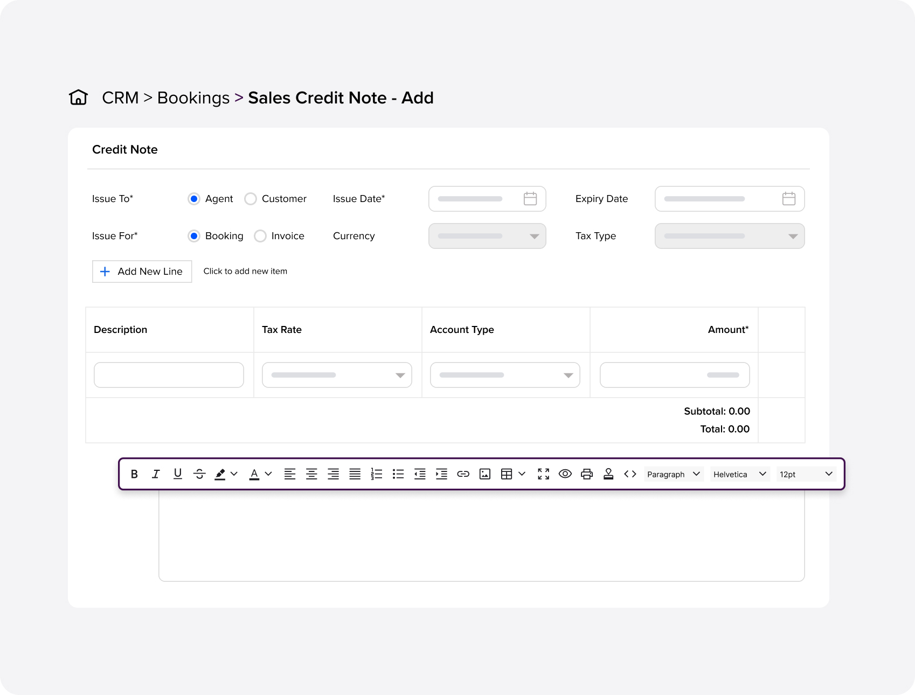Image resolution: width=915 pixels, height=695 pixels.
Task: Justify the text
Action: (x=355, y=474)
